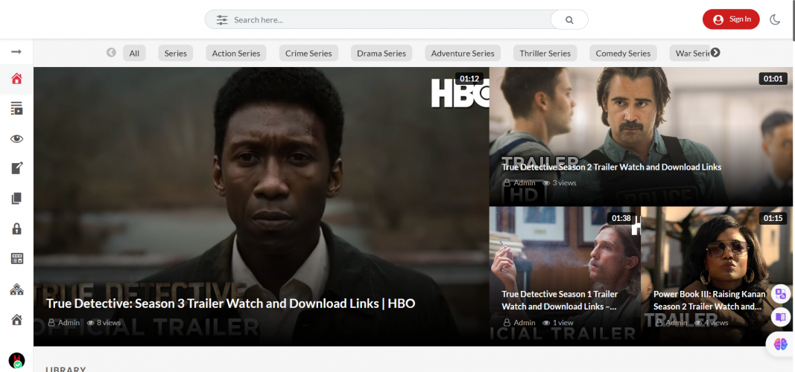Select the 'War Series' category chip

(691, 53)
